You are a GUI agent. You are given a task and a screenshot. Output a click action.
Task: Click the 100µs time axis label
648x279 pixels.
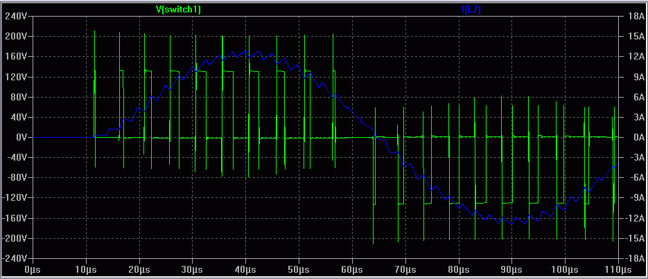click(565, 270)
